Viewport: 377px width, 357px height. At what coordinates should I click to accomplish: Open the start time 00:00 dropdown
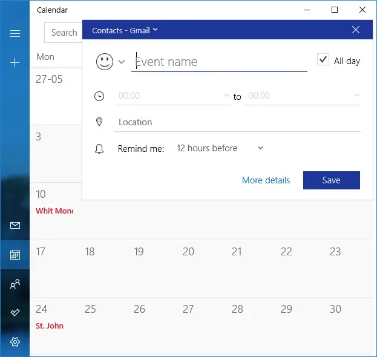click(172, 96)
